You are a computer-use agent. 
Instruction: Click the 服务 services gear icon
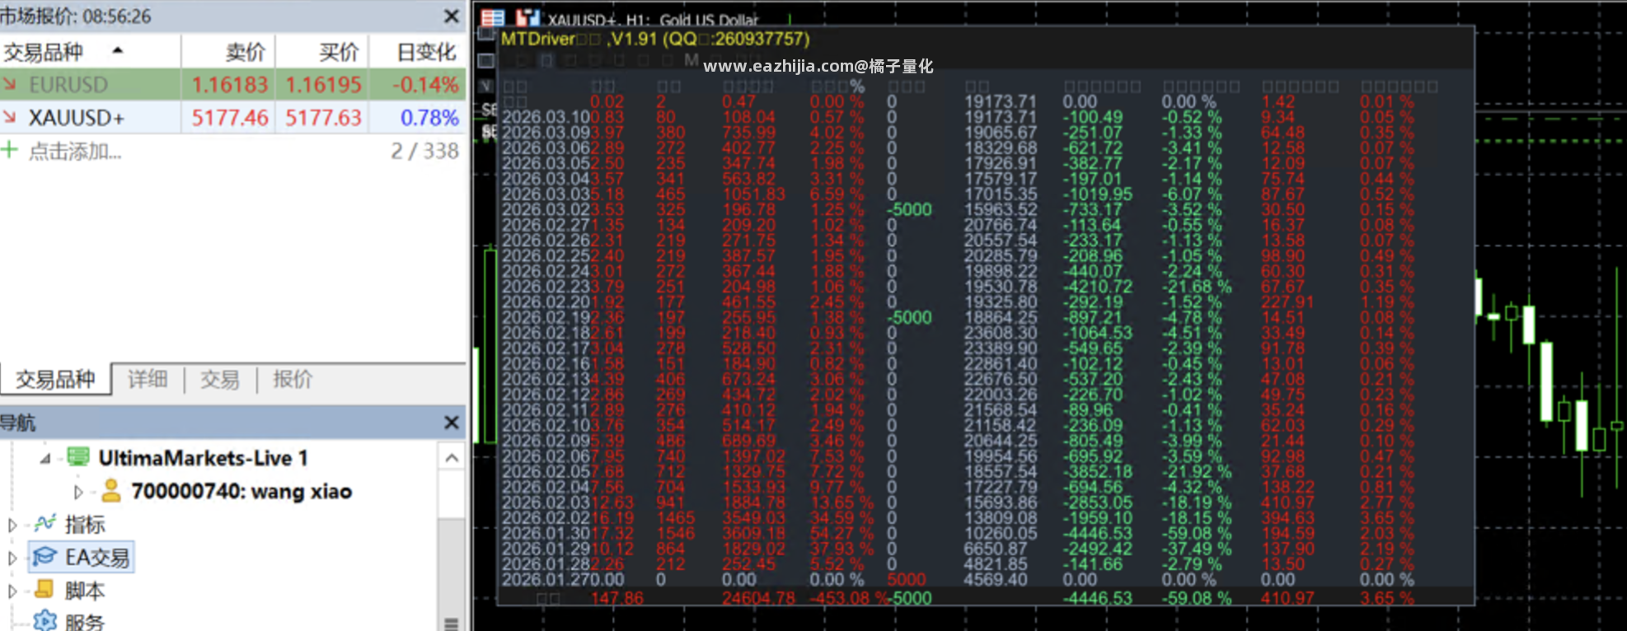point(45,621)
